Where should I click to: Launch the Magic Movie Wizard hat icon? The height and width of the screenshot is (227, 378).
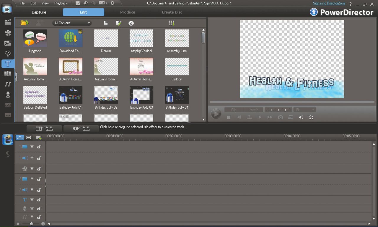click(x=8, y=140)
